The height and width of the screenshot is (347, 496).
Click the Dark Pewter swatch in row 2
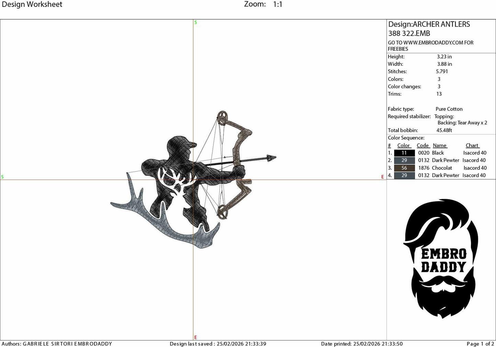(x=404, y=160)
